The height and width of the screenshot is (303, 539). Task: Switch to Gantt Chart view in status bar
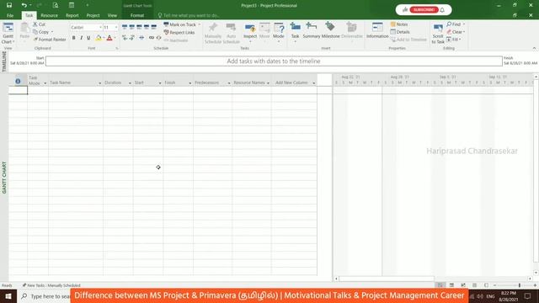pyautogui.click(x=440, y=285)
